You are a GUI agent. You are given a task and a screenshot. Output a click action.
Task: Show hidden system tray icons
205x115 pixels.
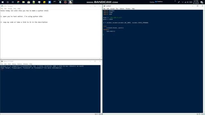[183, 2]
